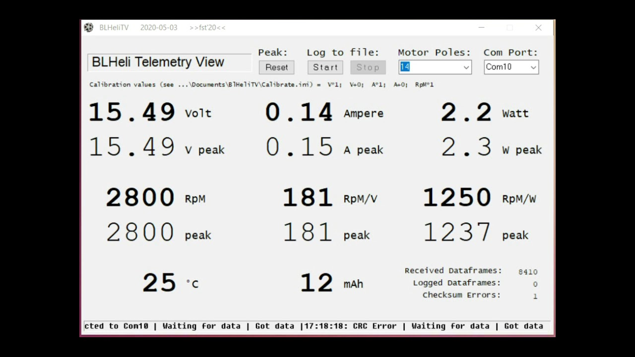Open the Motor Poles dropdown

coord(465,67)
